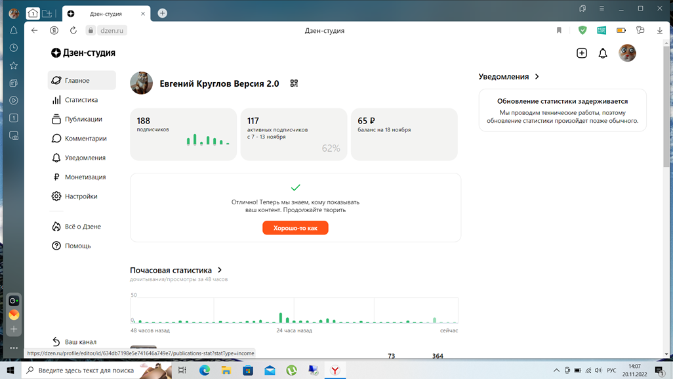This screenshot has height=379, width=673.
Task: Click the Дзен-студия logo
Action: click(x=83, y=53)
